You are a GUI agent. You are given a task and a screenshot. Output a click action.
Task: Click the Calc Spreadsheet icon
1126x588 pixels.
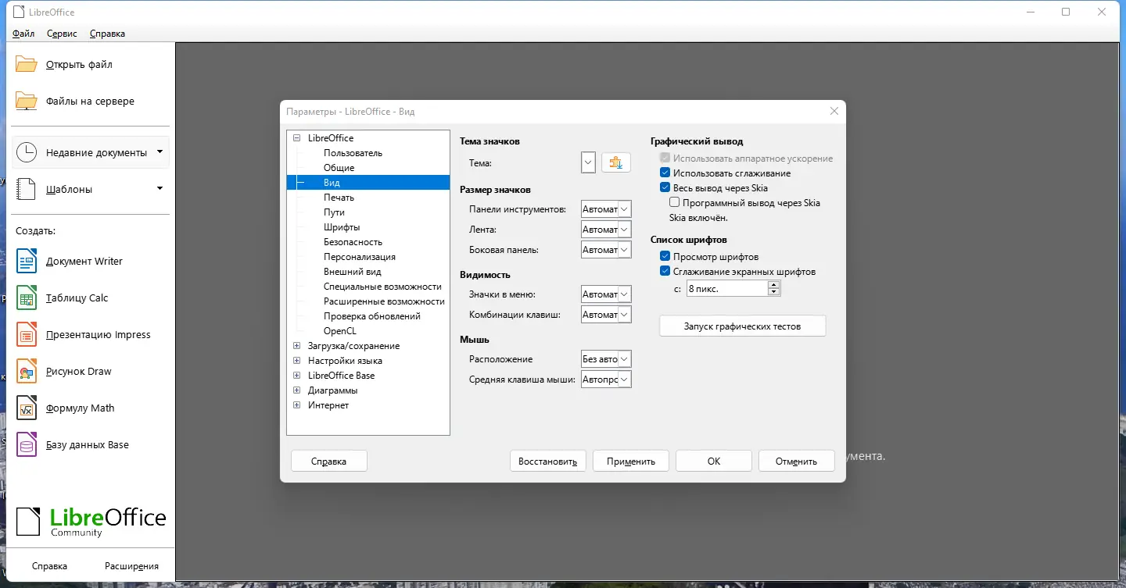[27, 298]
